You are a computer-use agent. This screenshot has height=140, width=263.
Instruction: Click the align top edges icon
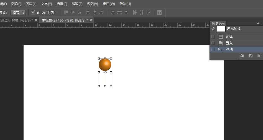point(66,12)
